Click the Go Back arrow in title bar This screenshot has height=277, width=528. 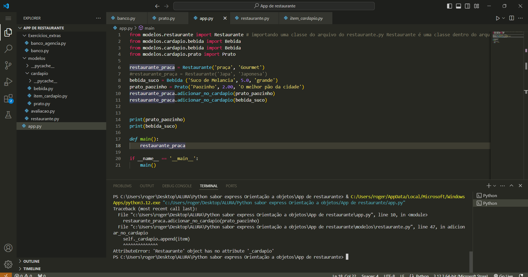157,6
